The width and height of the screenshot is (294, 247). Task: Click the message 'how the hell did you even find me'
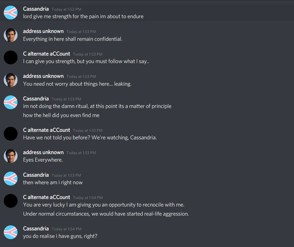61,115
